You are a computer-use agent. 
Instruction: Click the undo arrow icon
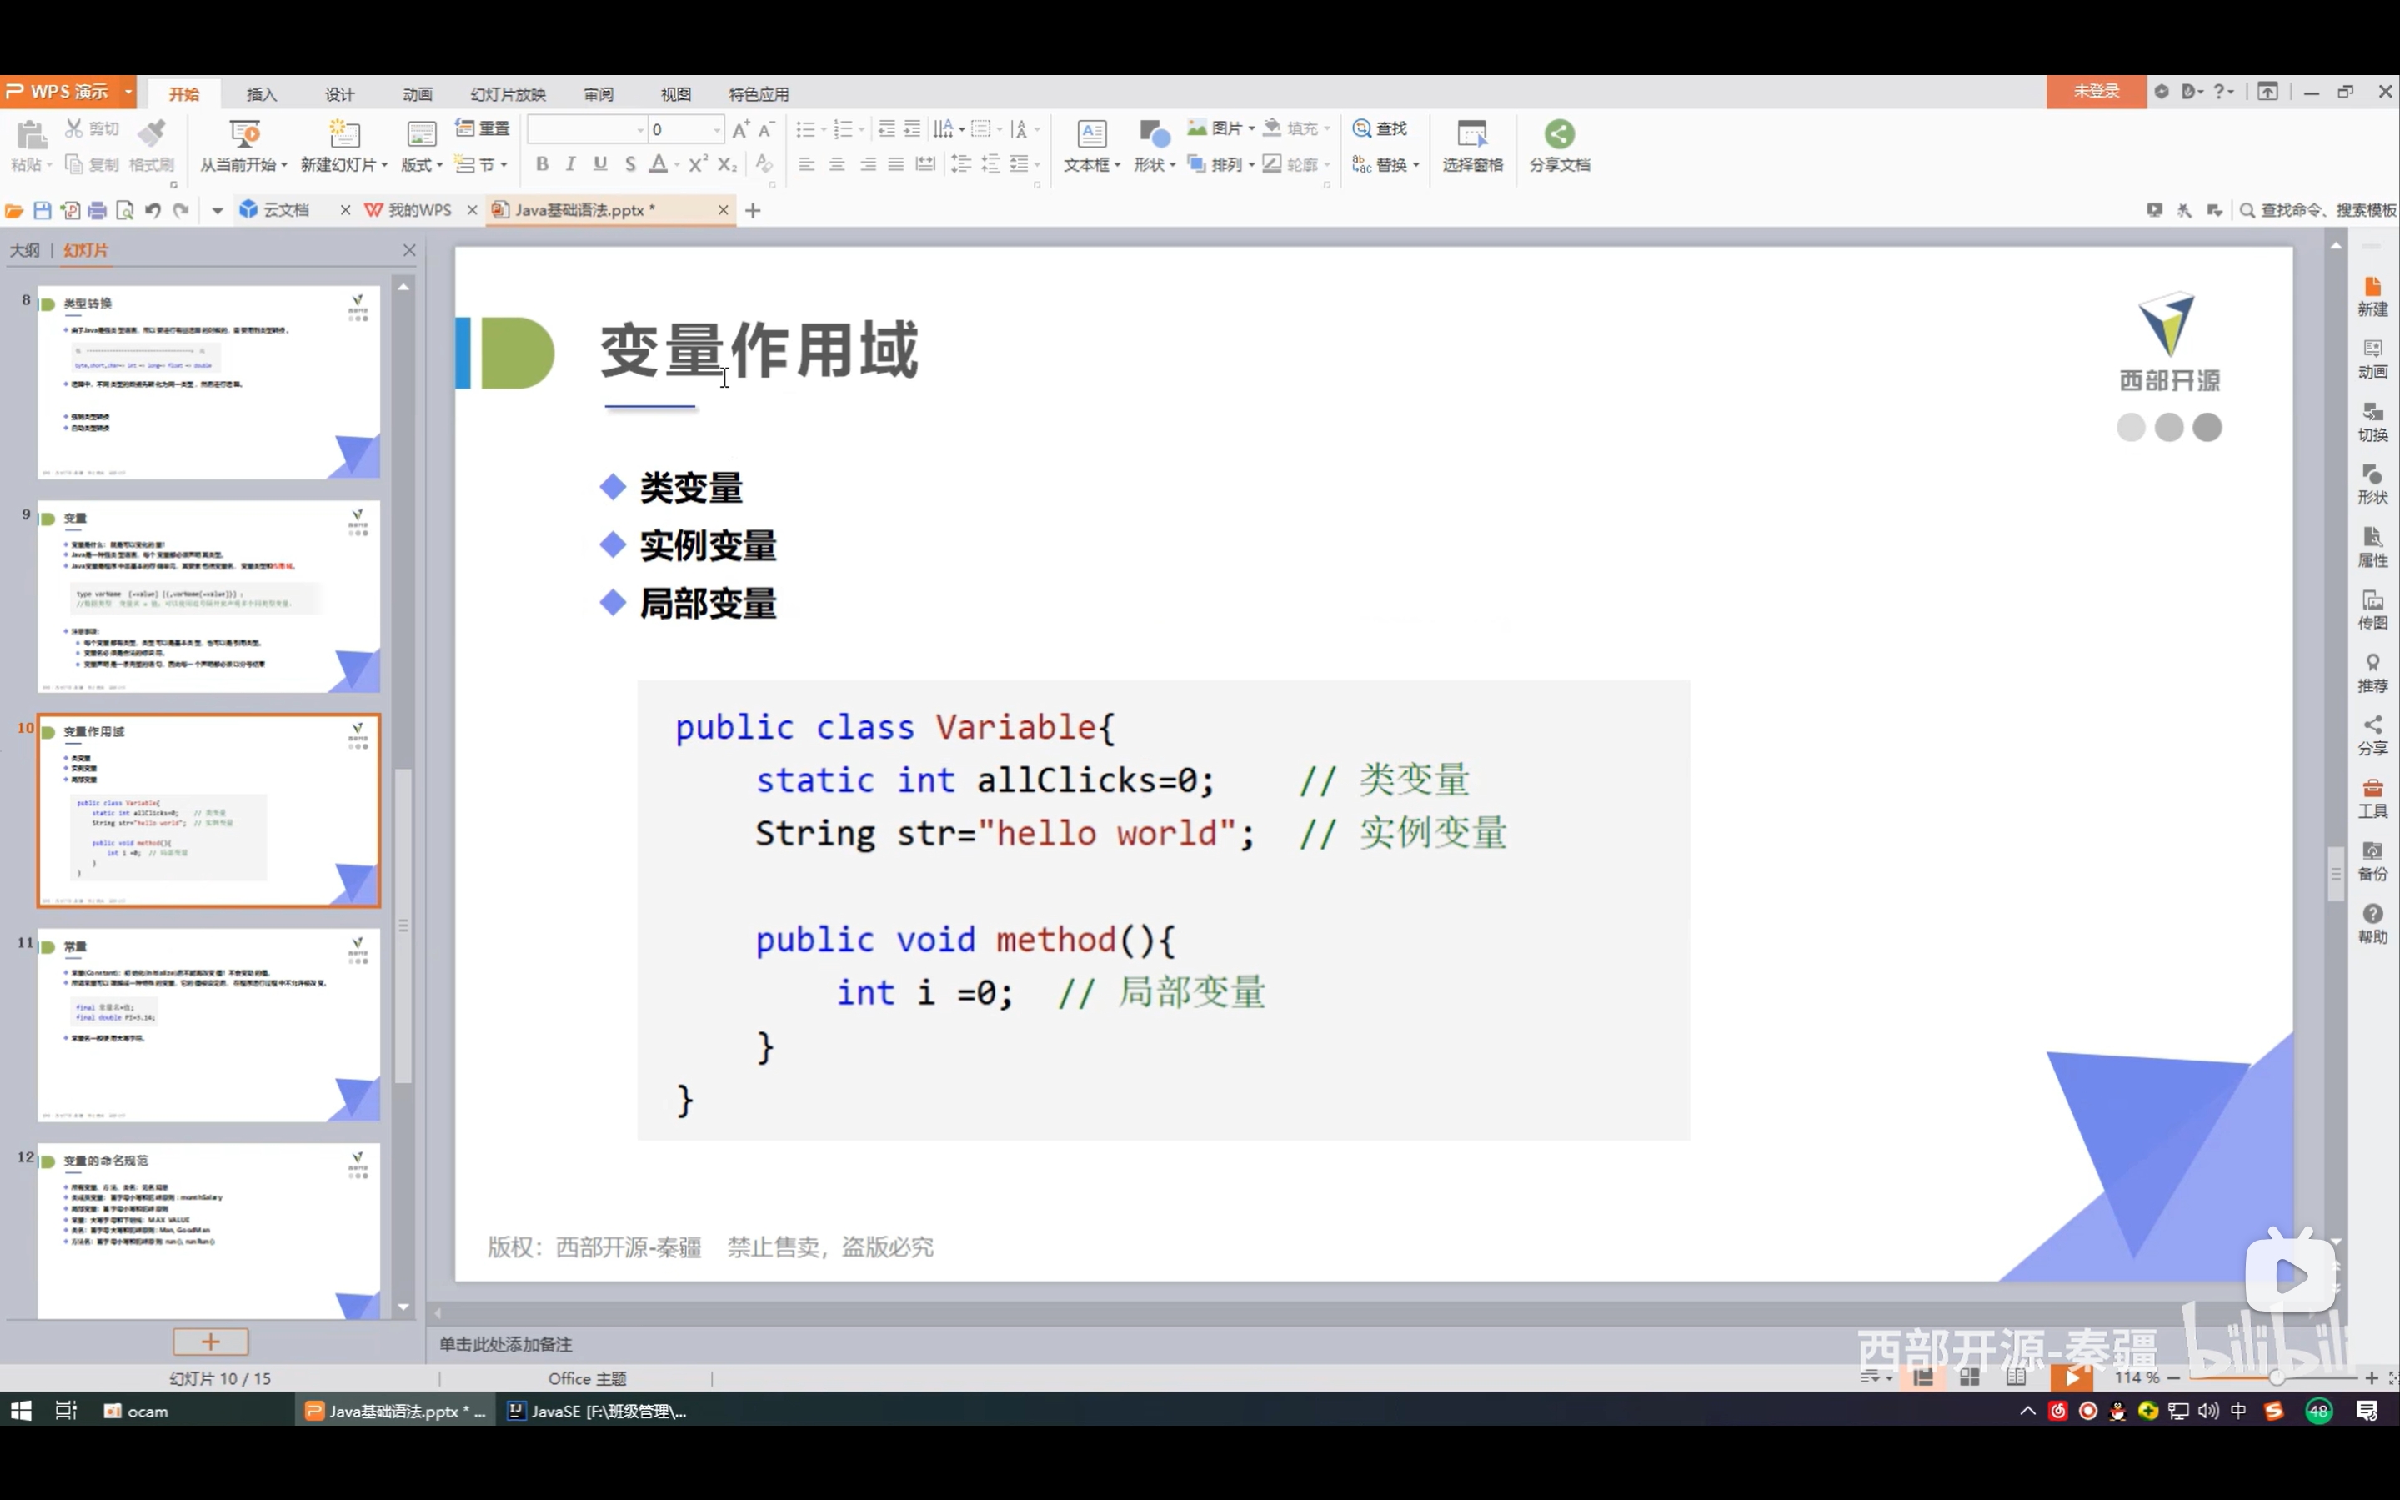(153, 210)
